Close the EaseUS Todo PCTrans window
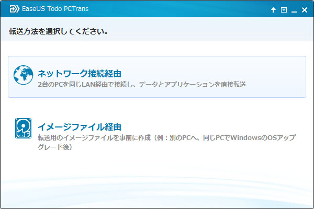 pyautogui.click(x=305, y=10)
